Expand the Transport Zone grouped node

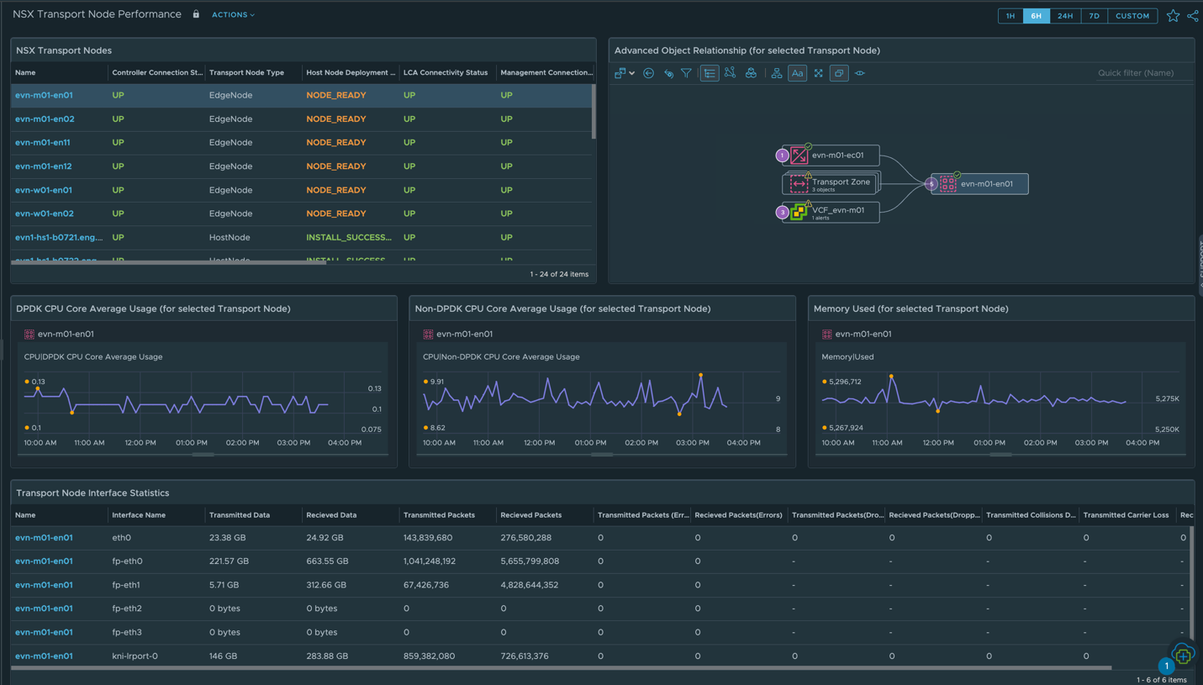pos(831,183)
